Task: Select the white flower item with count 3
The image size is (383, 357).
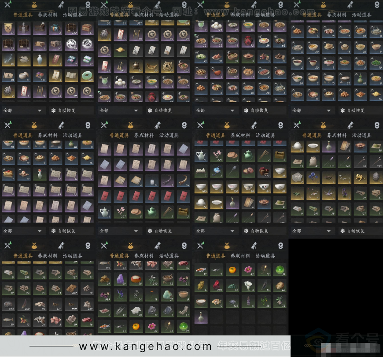Action: 248,285
